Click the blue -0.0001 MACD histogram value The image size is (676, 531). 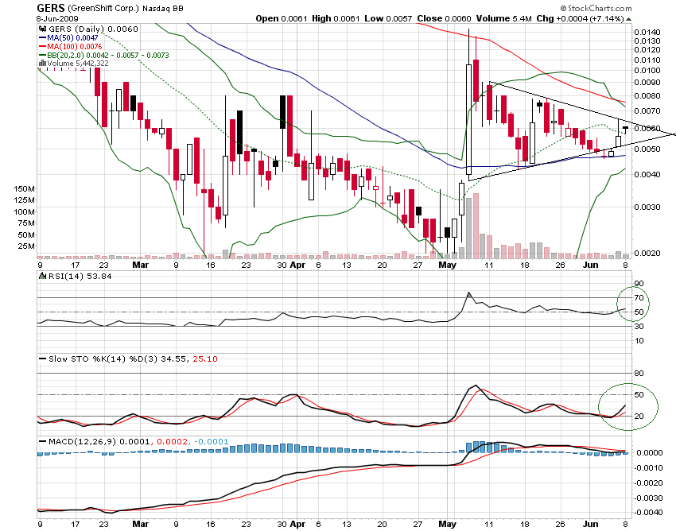pos(212,441)
